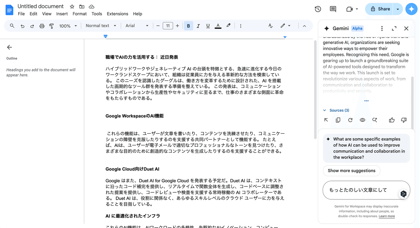Viewport: 420px width, 228px height.
Task: Open meeting options dropdown arrow
Action: [x=357, y=9]
